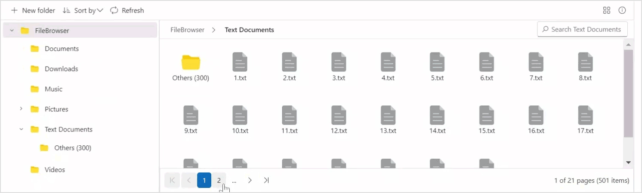Open Others (300) in the tree
This screenshot has height=193, width=642.
pyautogui.click(x=73, y=148)
